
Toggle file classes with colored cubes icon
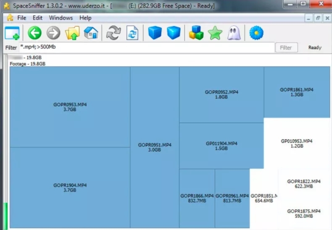click(x=196, y=33)
